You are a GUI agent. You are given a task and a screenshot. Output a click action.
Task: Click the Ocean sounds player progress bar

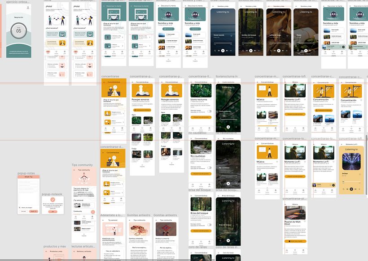tap(223, 43)
